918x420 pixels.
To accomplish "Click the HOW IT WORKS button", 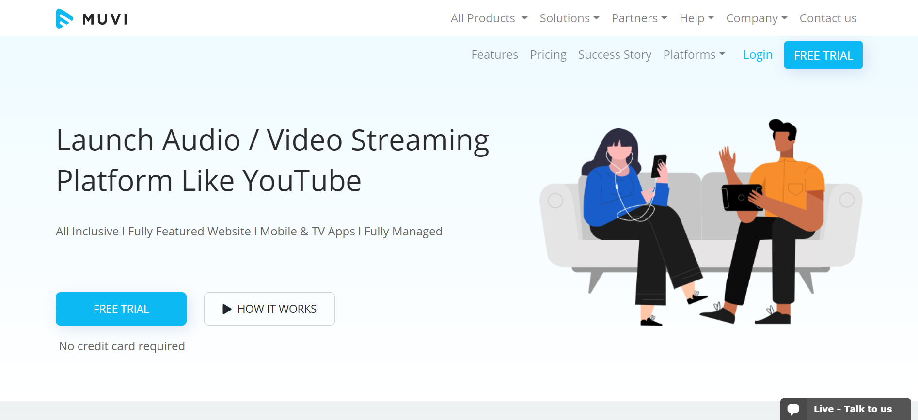I will pos(269,309).
